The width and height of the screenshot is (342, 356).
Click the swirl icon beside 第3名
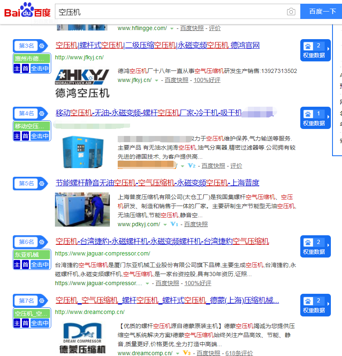coord(42,46)
